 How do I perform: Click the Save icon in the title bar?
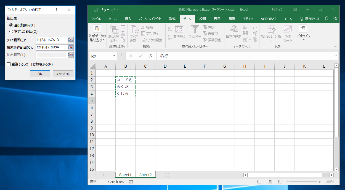click(96, 10)
